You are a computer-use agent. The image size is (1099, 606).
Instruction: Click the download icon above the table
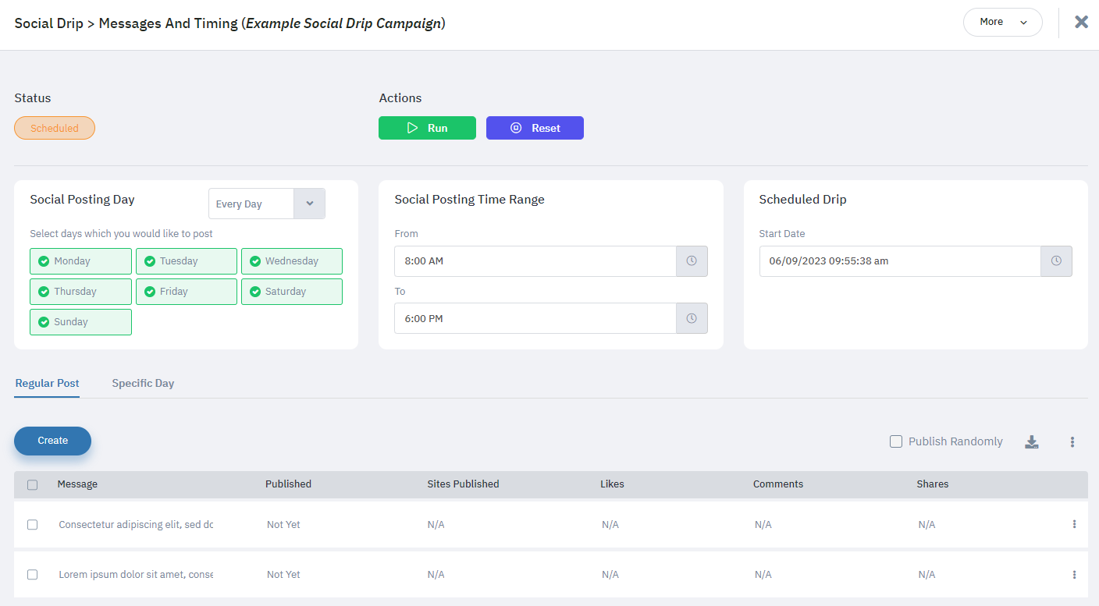click(1032, 442)
